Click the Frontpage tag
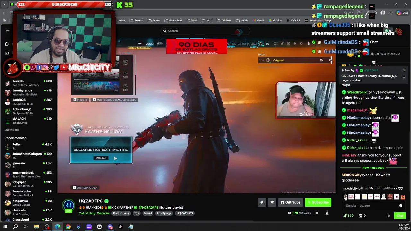This screenshot has width=411, height=231. pyautogui.click(x=164, y=213)
